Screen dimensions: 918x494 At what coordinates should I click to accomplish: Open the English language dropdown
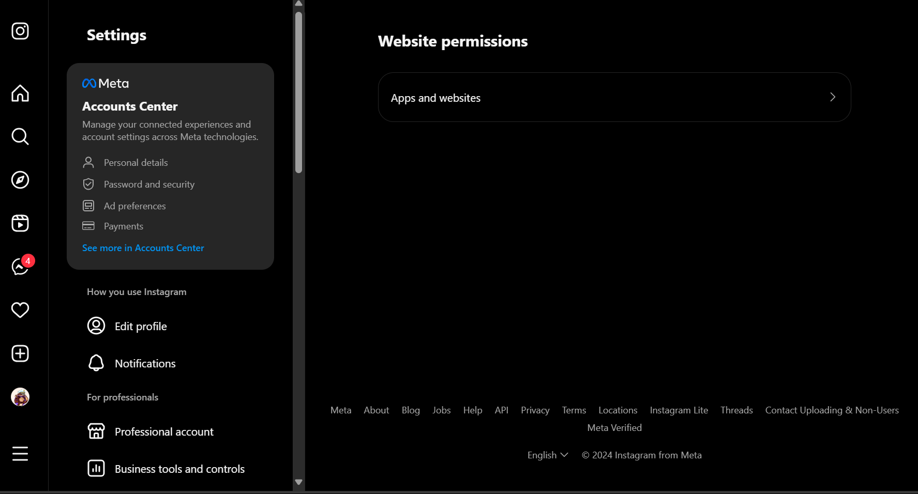coord(548,455)
